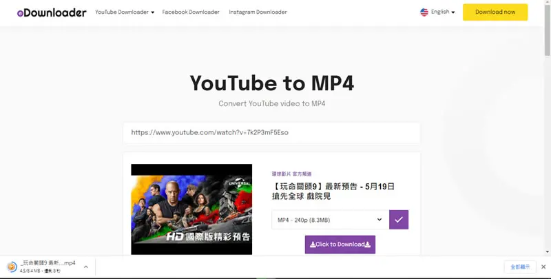The width and height of the screenshot is (551, 279).
Task: Click the scrollbar down arrow
Action: [x=548, y=252]
